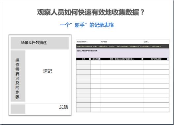Viewport: 174px width, 125px height.
Task: Click the dark instruction banner row
Action: point(122,46)
